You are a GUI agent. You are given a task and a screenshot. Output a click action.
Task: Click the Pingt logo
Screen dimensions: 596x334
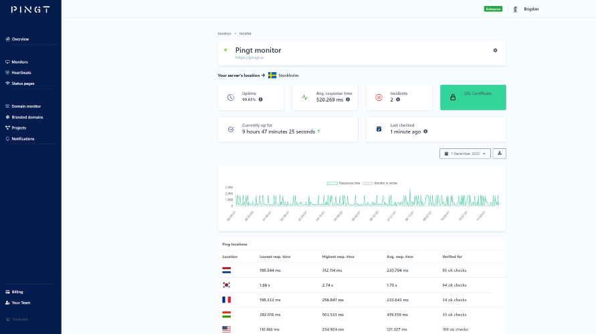pyautogui.click(x=30, y=9)
